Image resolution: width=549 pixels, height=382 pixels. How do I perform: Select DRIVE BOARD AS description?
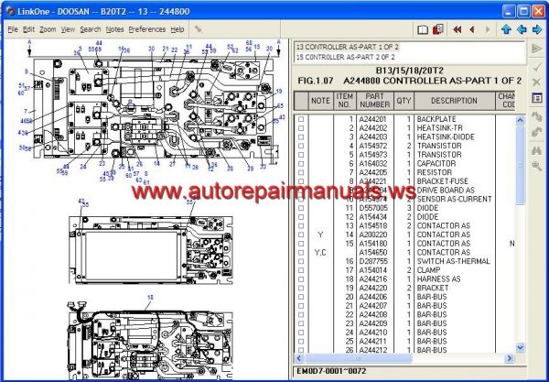pyautogui.click(x=446, y=191)
